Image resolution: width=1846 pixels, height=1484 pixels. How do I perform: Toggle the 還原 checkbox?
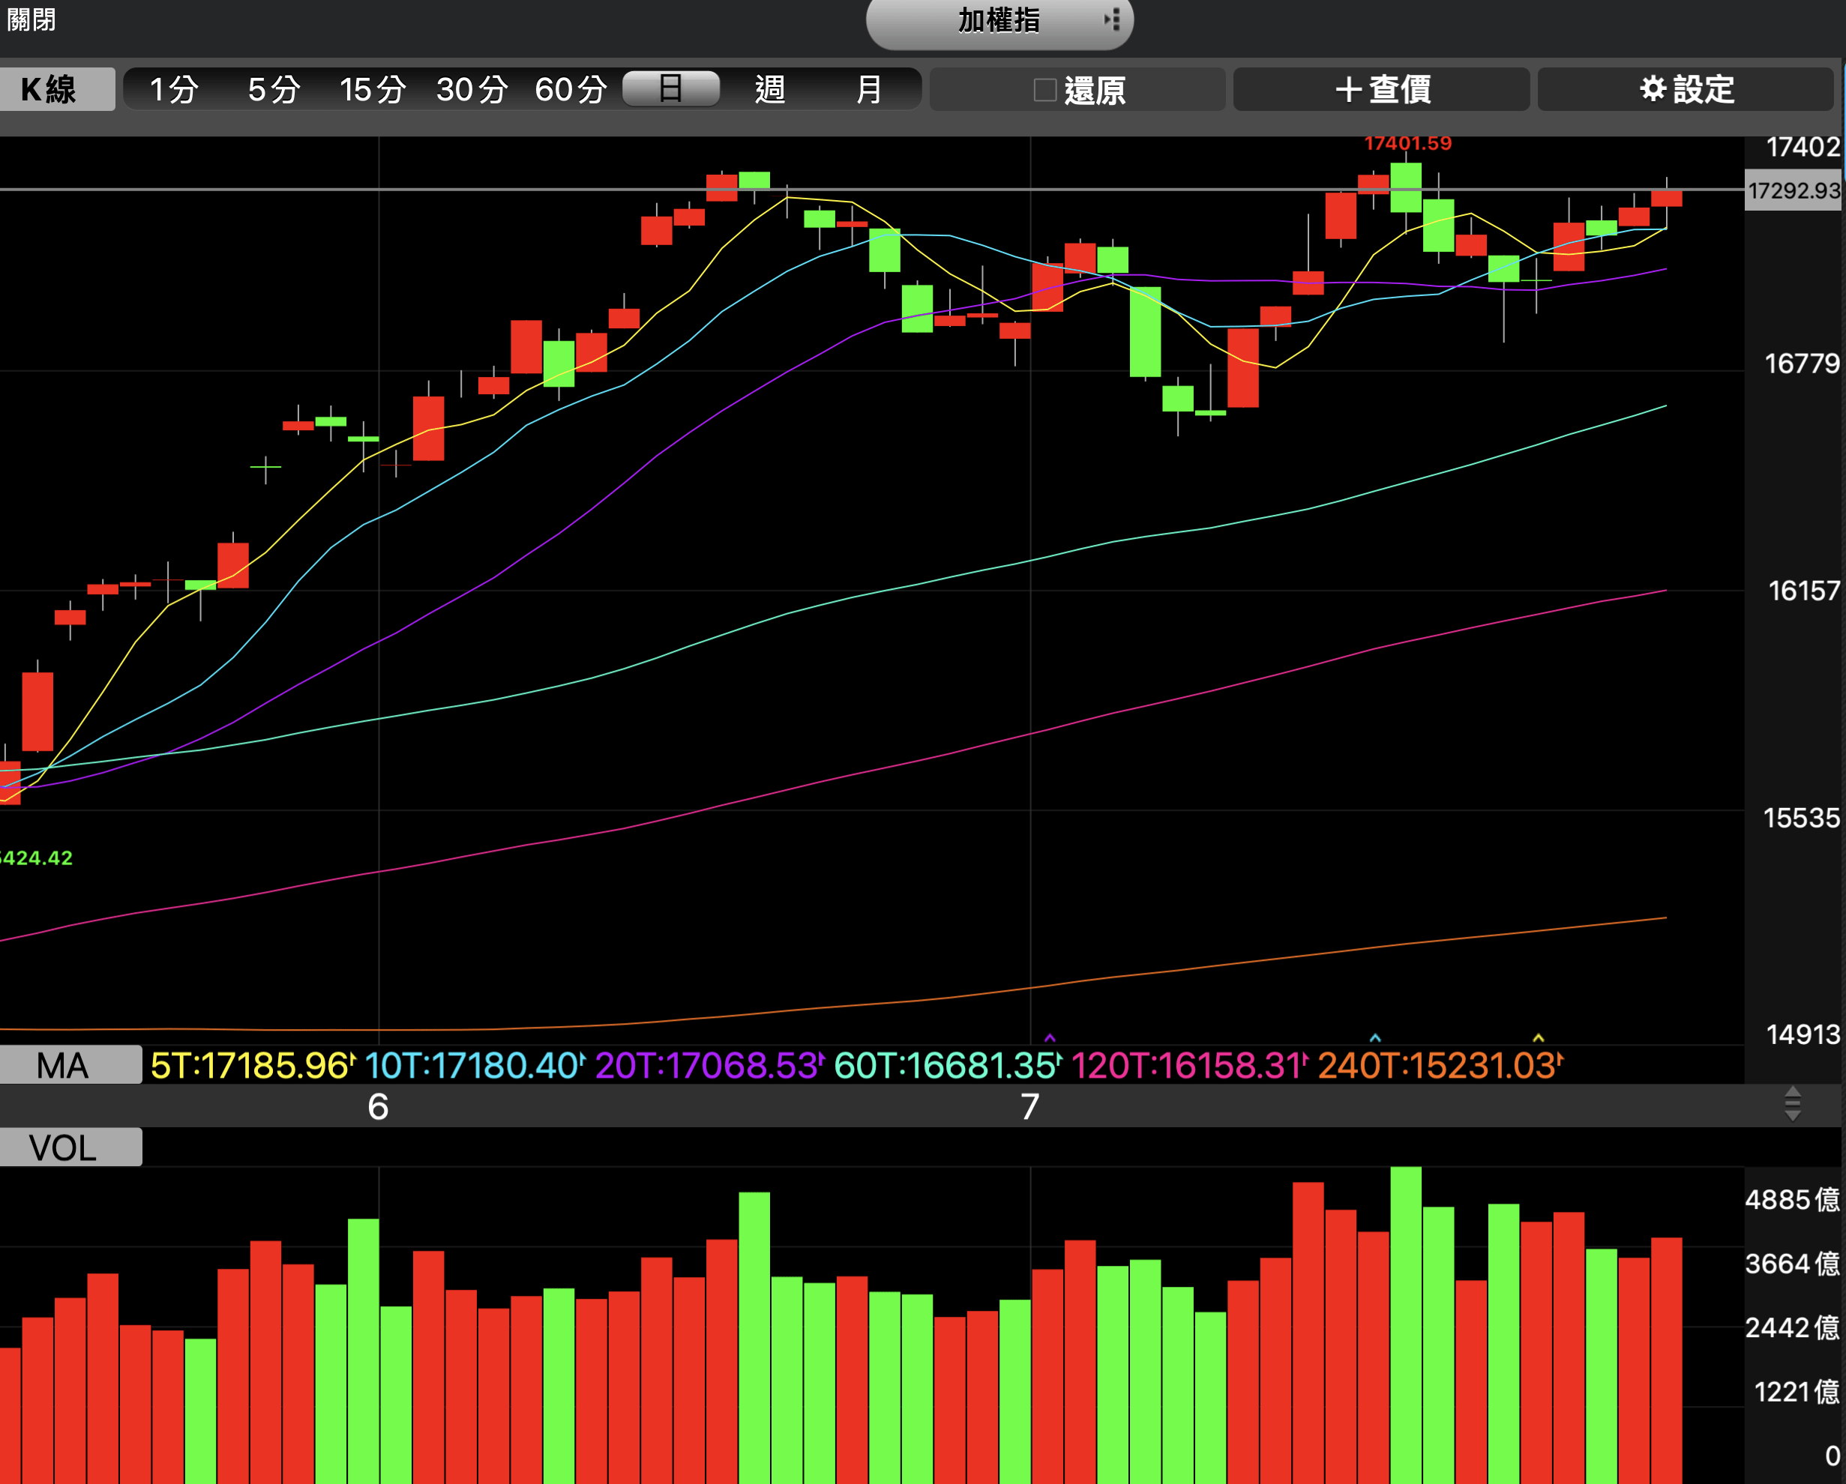point(1044,90)
